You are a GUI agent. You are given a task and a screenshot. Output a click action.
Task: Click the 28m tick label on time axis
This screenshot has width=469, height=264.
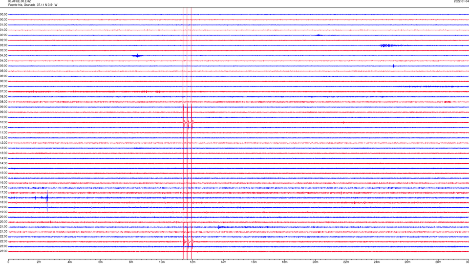click(x=438, y=262)
